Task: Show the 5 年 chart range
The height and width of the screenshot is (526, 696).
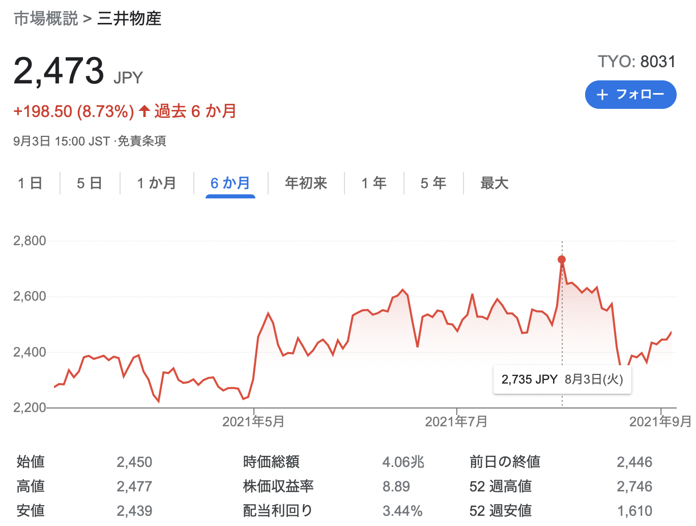Action: click(x=433, y=183)
